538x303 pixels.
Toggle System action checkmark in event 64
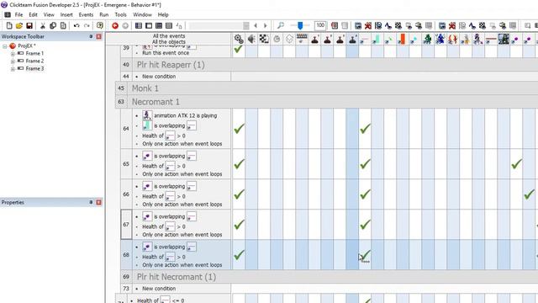point(239,129)
